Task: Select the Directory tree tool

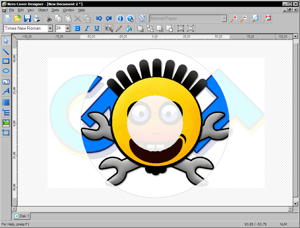Action: pyautogui.click(x=6, y=112)
